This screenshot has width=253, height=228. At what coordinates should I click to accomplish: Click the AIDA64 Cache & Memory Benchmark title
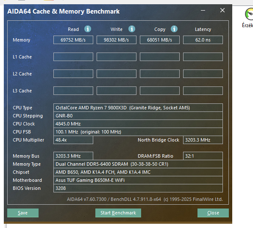pyautogui.click(x=64, y=11)
